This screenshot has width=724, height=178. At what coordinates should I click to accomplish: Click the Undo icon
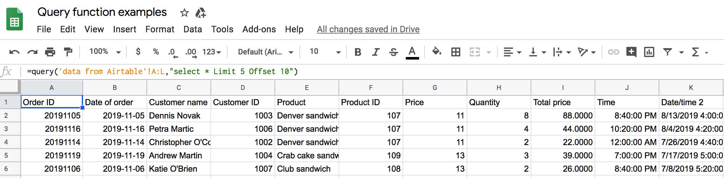(x=14, y=52)
